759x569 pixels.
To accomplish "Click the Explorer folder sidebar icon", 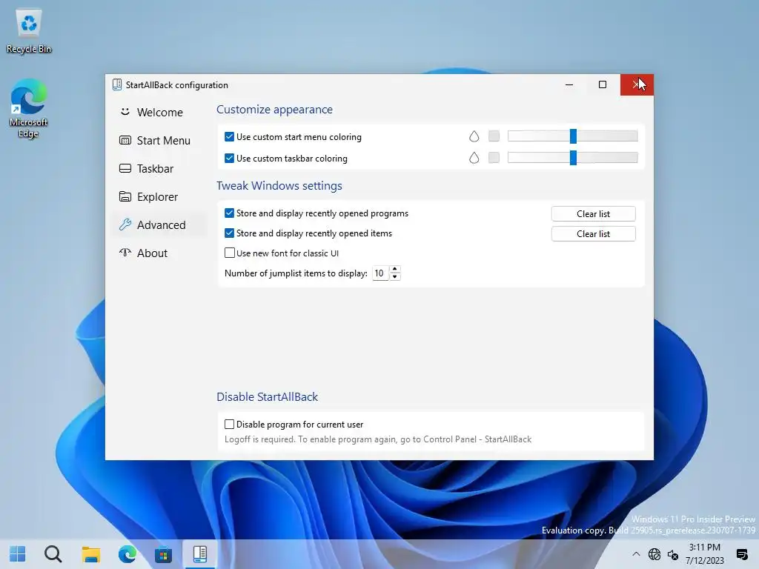I will tap(125, 196).
